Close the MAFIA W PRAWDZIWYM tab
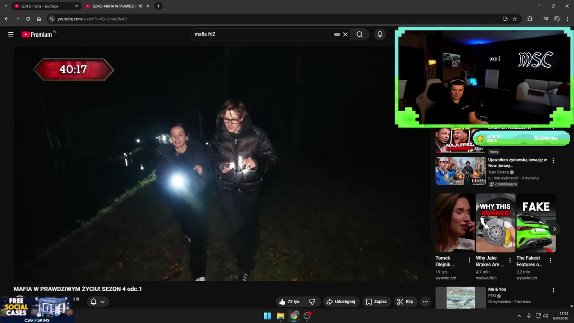574x323 pixels. click(x=148, y=6)
